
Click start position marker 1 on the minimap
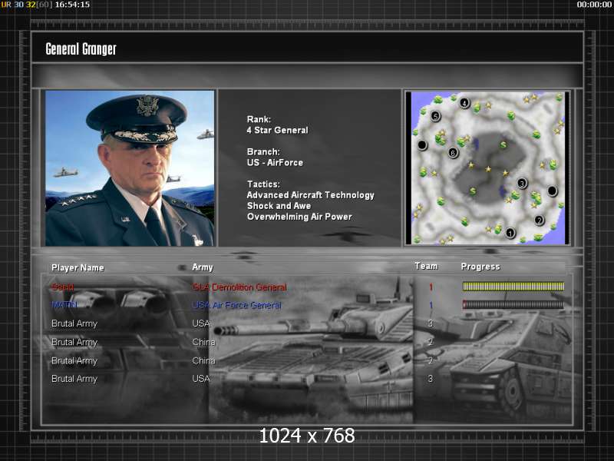pyautogui.click(x=510, y=233)
